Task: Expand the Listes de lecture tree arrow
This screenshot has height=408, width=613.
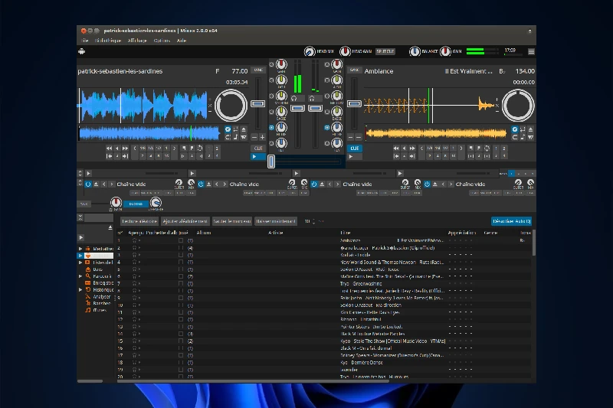Action: 80,262
